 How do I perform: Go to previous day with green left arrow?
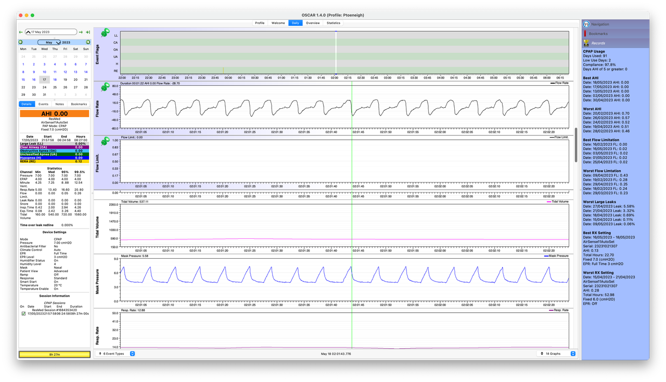click(x=21, y=32)
